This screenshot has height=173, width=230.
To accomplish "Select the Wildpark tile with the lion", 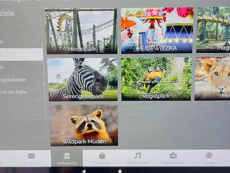I will (213, 78).
